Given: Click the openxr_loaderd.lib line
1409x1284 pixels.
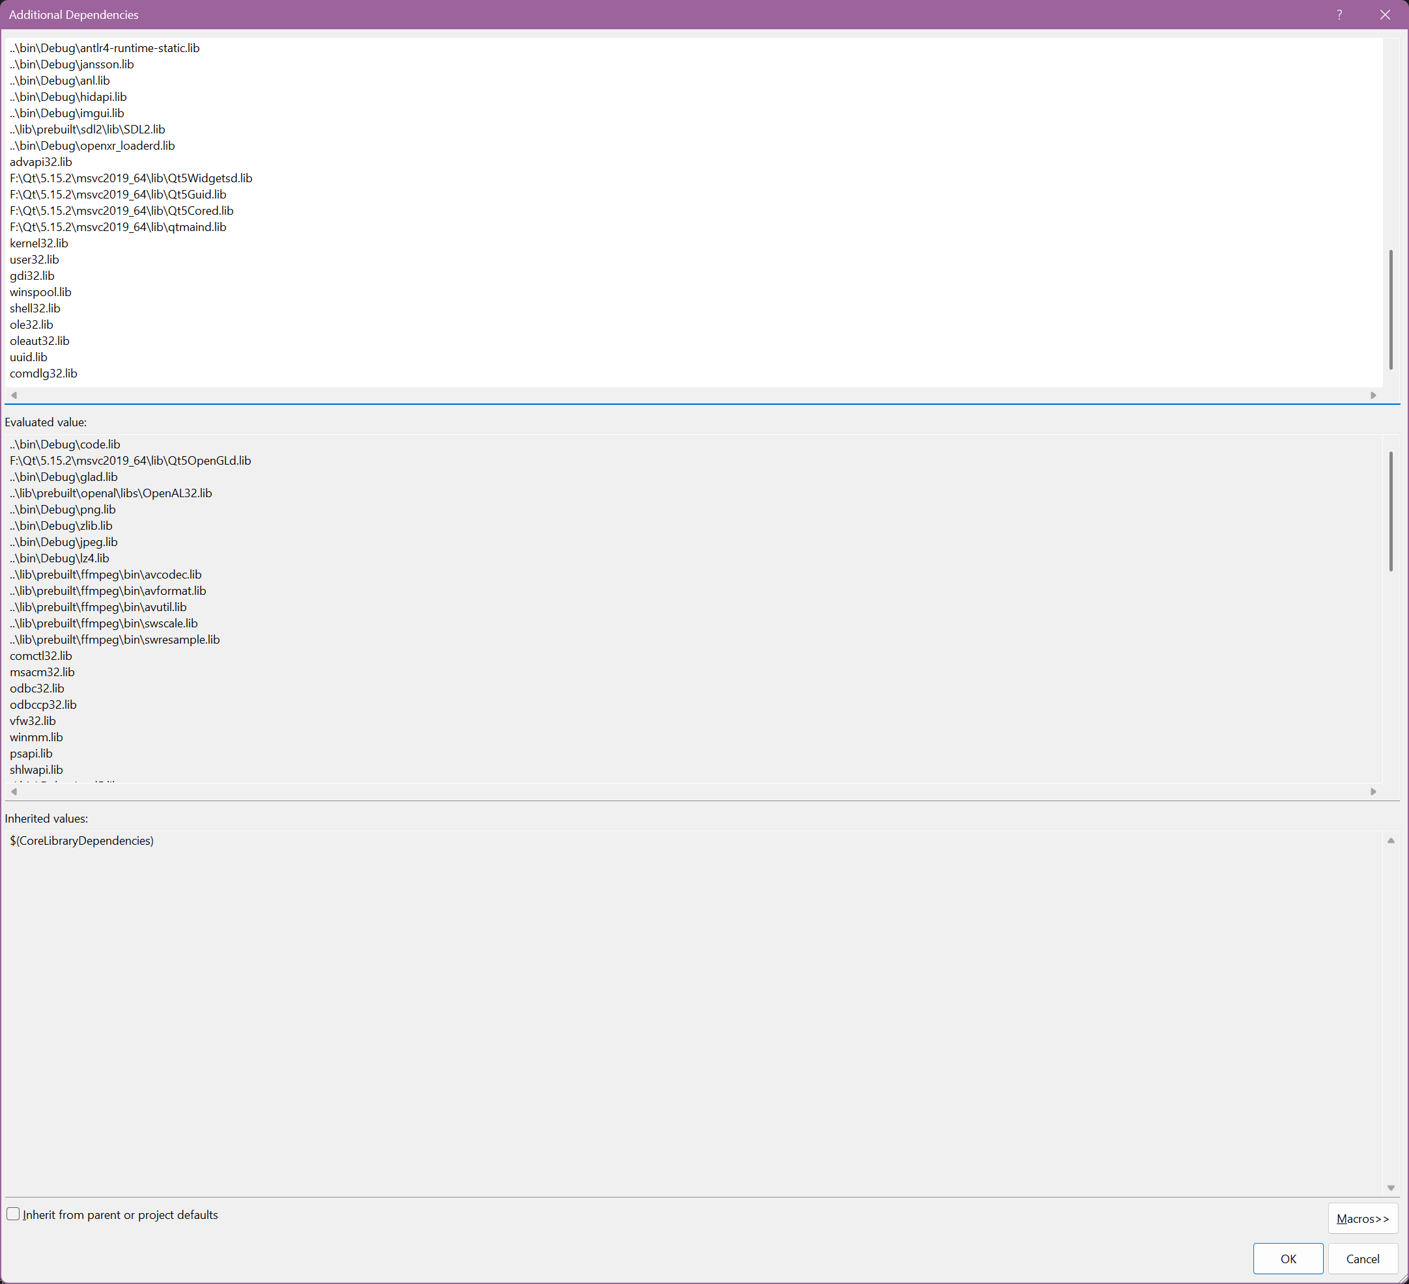Looking at the screenshot, I should coord(92,145).
